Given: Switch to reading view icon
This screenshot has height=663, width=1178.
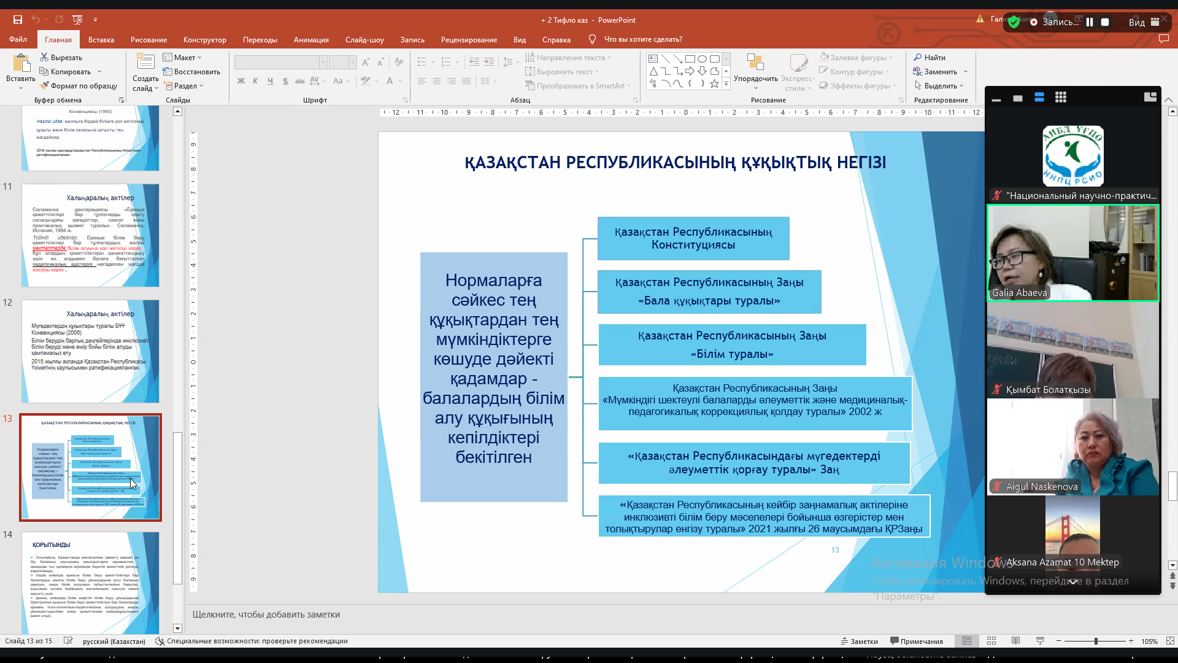Looking at the screenshot, I should click(1015, 641).
